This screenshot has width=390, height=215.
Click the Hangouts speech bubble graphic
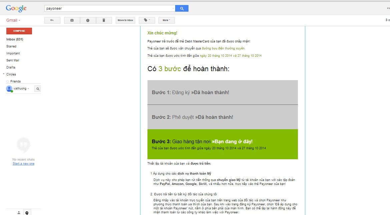tap(23, 145)
